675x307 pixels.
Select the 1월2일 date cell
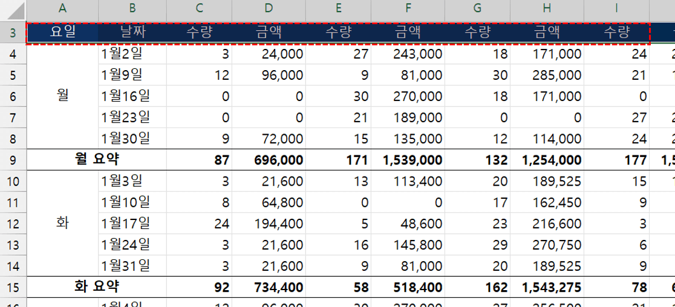[x=132, y=54]
